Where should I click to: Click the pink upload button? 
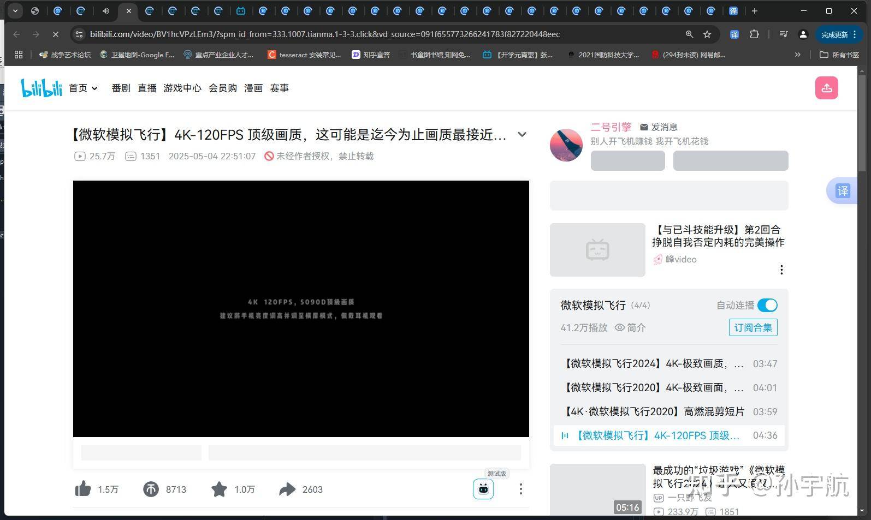point(826,88)
